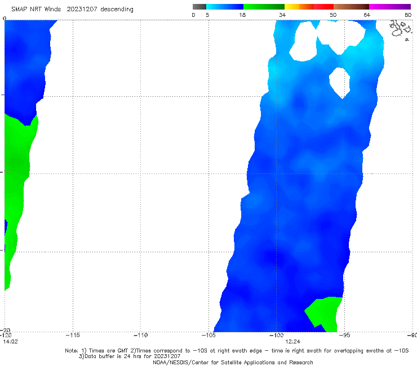Click the NOAA/NESDIS Center for Satellite Applications credit
Viewport: 417px width, 366px height.
click(x=233, y=362)
